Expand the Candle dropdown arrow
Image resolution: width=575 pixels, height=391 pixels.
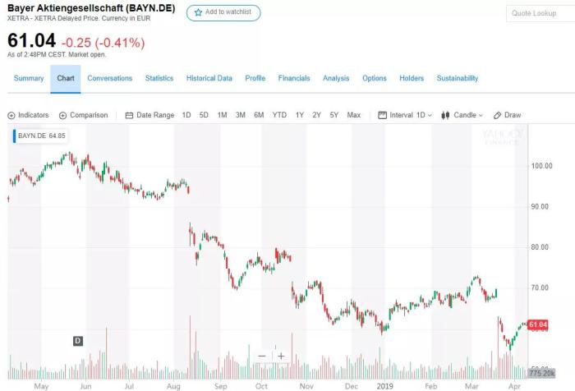click(481, 116)
